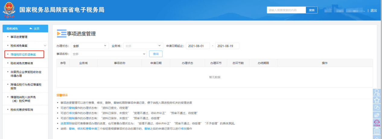382x139 pixels.
Task: Click the star icon in right sidebar
Action: [377, 100]
